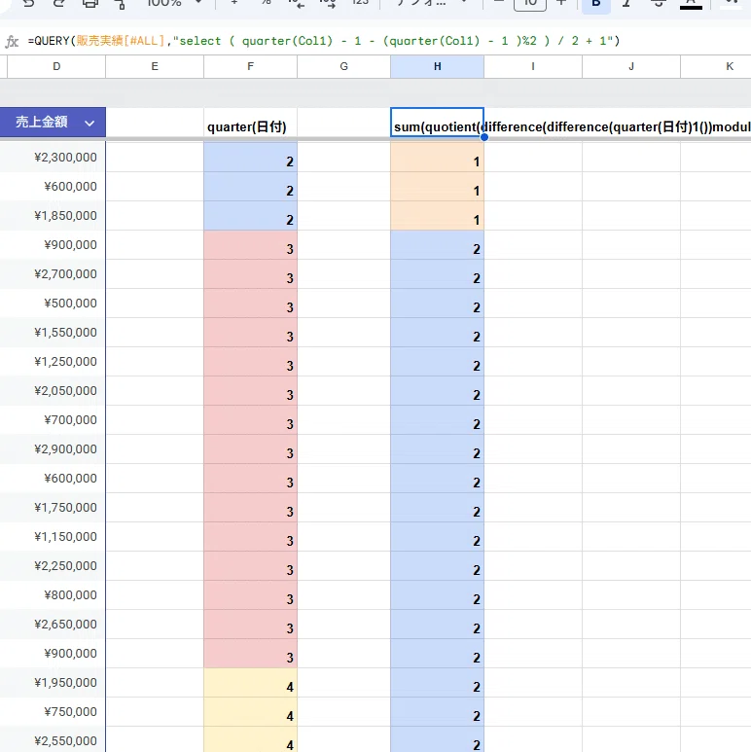Click quarter value 2 in the ¥1,850,000 row

(x=250, y=216)
